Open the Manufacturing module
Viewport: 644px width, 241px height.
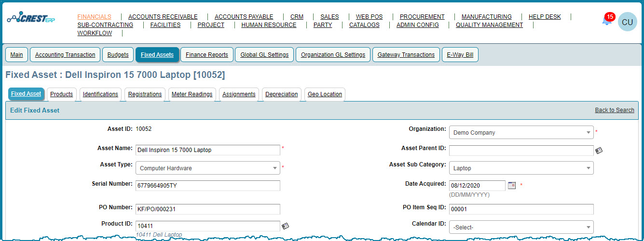pos(486,16)
